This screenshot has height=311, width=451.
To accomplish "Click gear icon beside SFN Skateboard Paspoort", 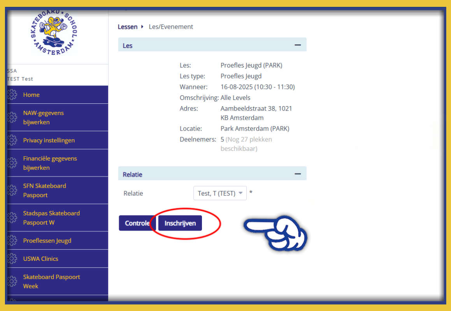I will tap(12, 190).
